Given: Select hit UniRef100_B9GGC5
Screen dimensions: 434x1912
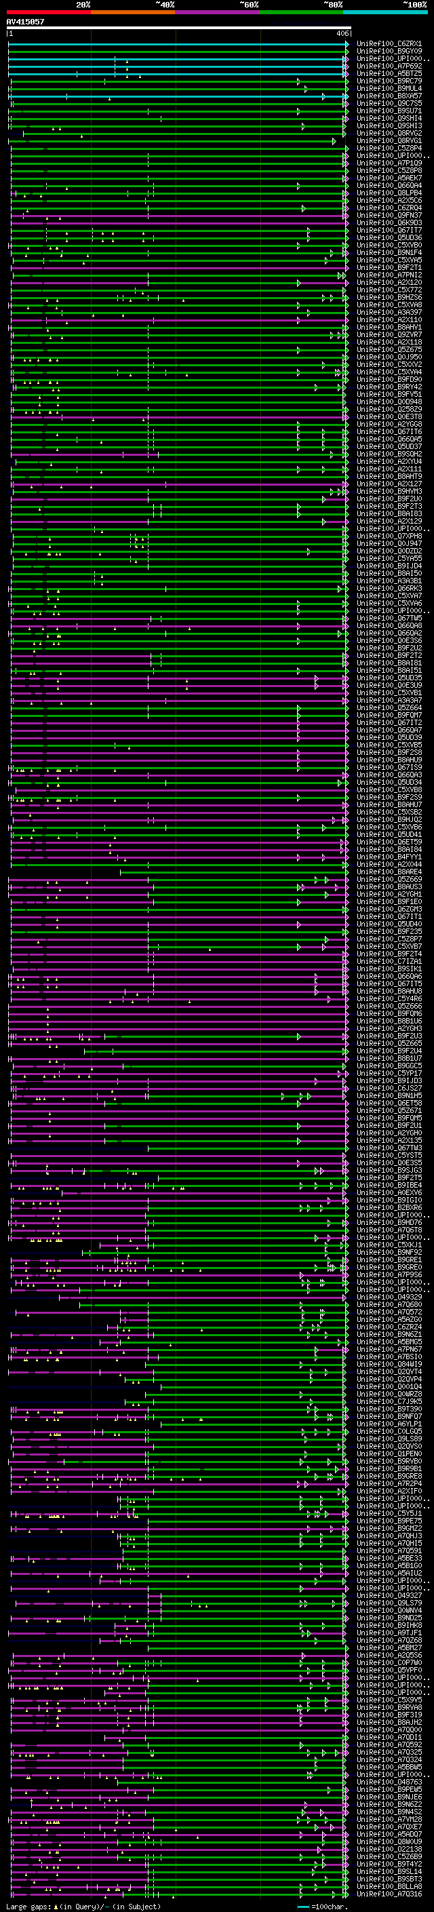Looking at the screenshot, I should tap(389, 1066).
